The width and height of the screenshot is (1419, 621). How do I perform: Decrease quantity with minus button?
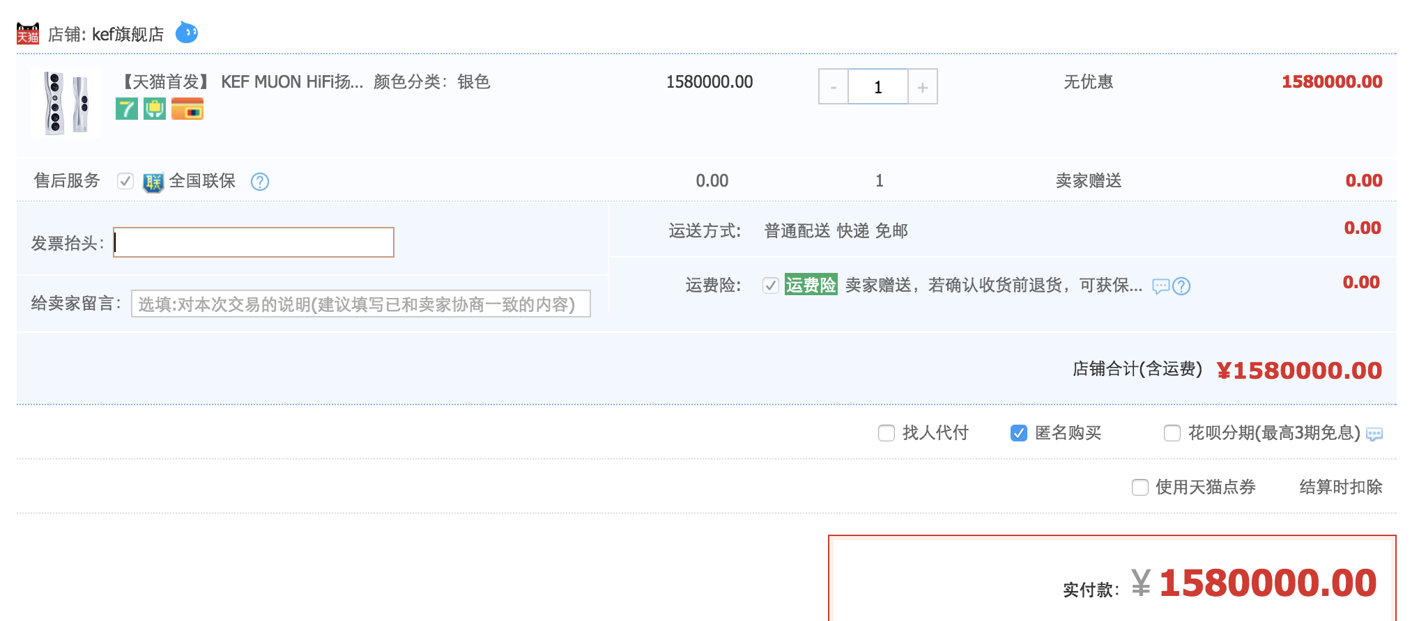click(x=834, y=87)
